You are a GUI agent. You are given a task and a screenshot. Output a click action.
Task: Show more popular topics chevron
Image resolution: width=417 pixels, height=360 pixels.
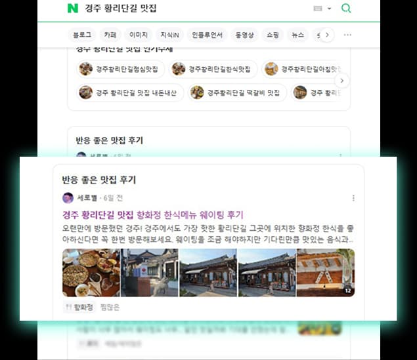pos(342,81)
